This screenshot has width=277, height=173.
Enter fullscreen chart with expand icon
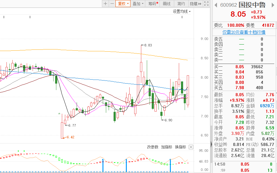207,4
